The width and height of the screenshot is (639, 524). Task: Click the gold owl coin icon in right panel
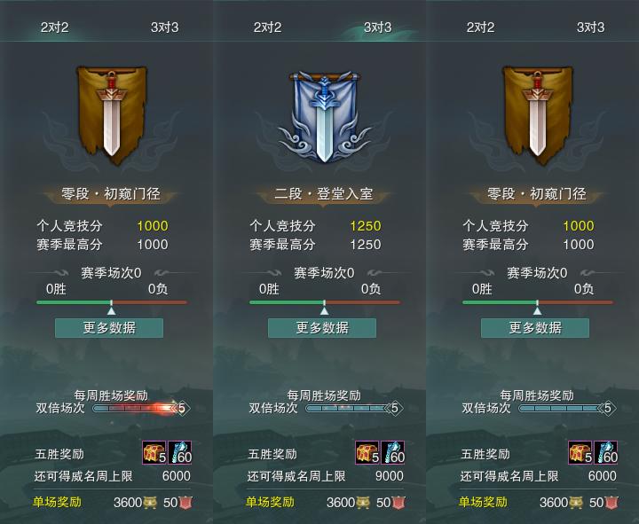pos(576,503)
